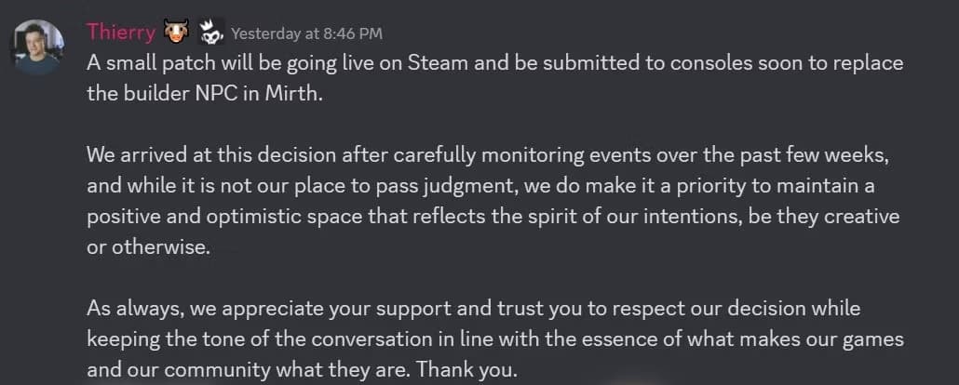Click Thierry's profile avatar picture
Screen dimensions: 959x385
(x=38, y=46)
